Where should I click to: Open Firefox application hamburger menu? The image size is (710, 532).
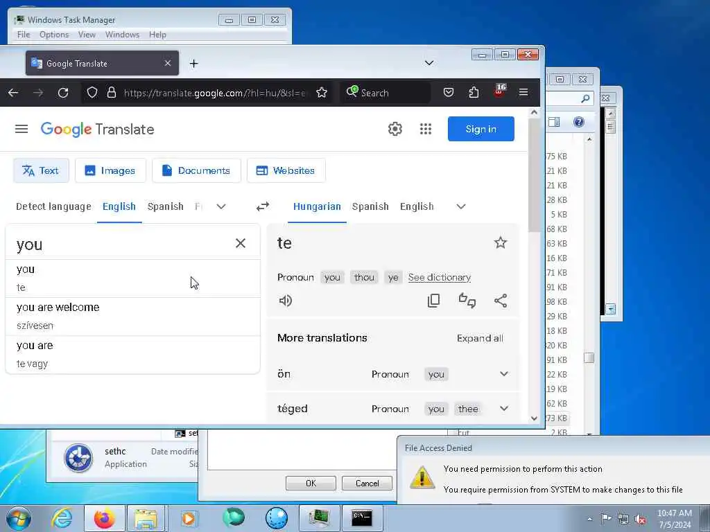pos(523,92)
